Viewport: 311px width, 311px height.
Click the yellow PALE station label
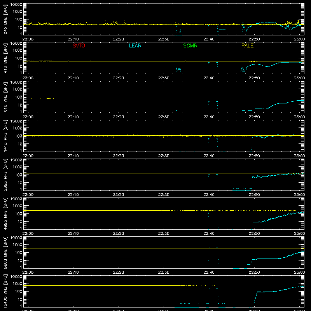(x=247, y=45)
